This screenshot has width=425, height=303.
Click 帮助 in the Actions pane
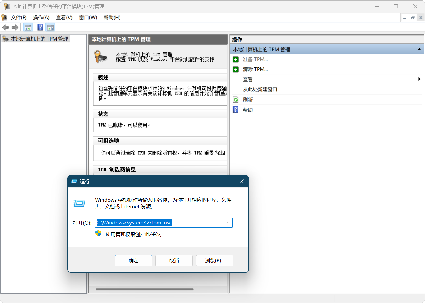248,110
